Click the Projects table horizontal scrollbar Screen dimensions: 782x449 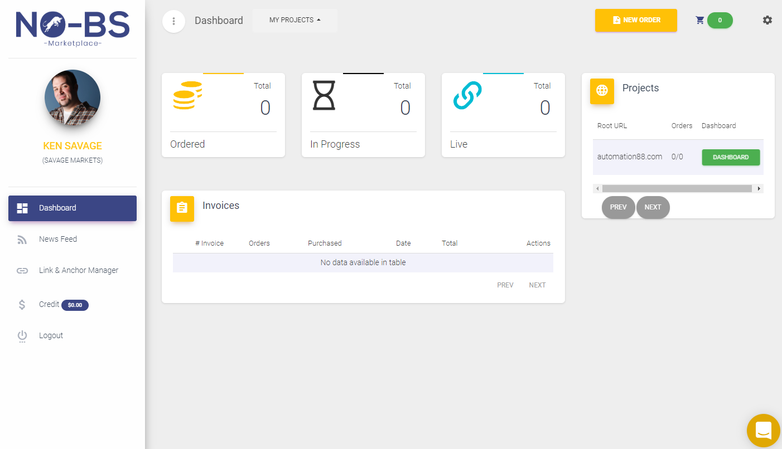[x=677, y=189]
